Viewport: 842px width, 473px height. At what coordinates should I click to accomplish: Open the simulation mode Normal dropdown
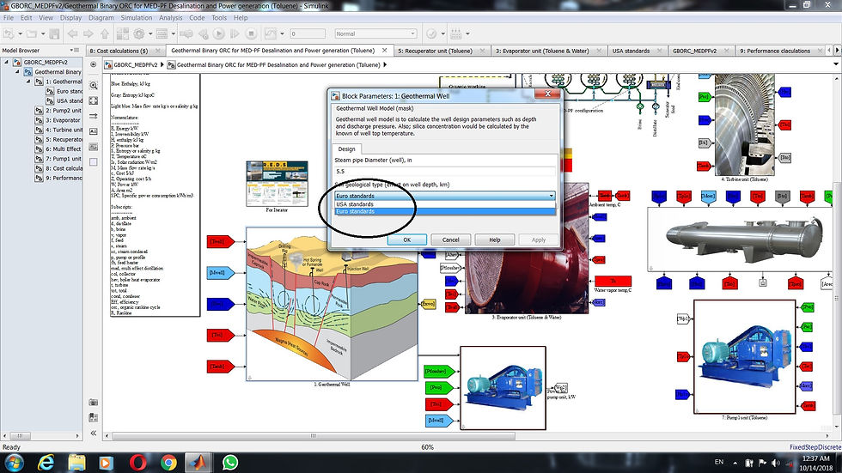(376, 33)
